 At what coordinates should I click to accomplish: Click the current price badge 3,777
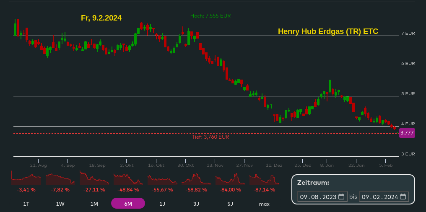pos(407,133)
